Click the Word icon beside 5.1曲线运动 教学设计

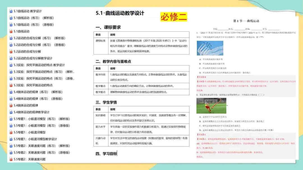pos(11,11)
